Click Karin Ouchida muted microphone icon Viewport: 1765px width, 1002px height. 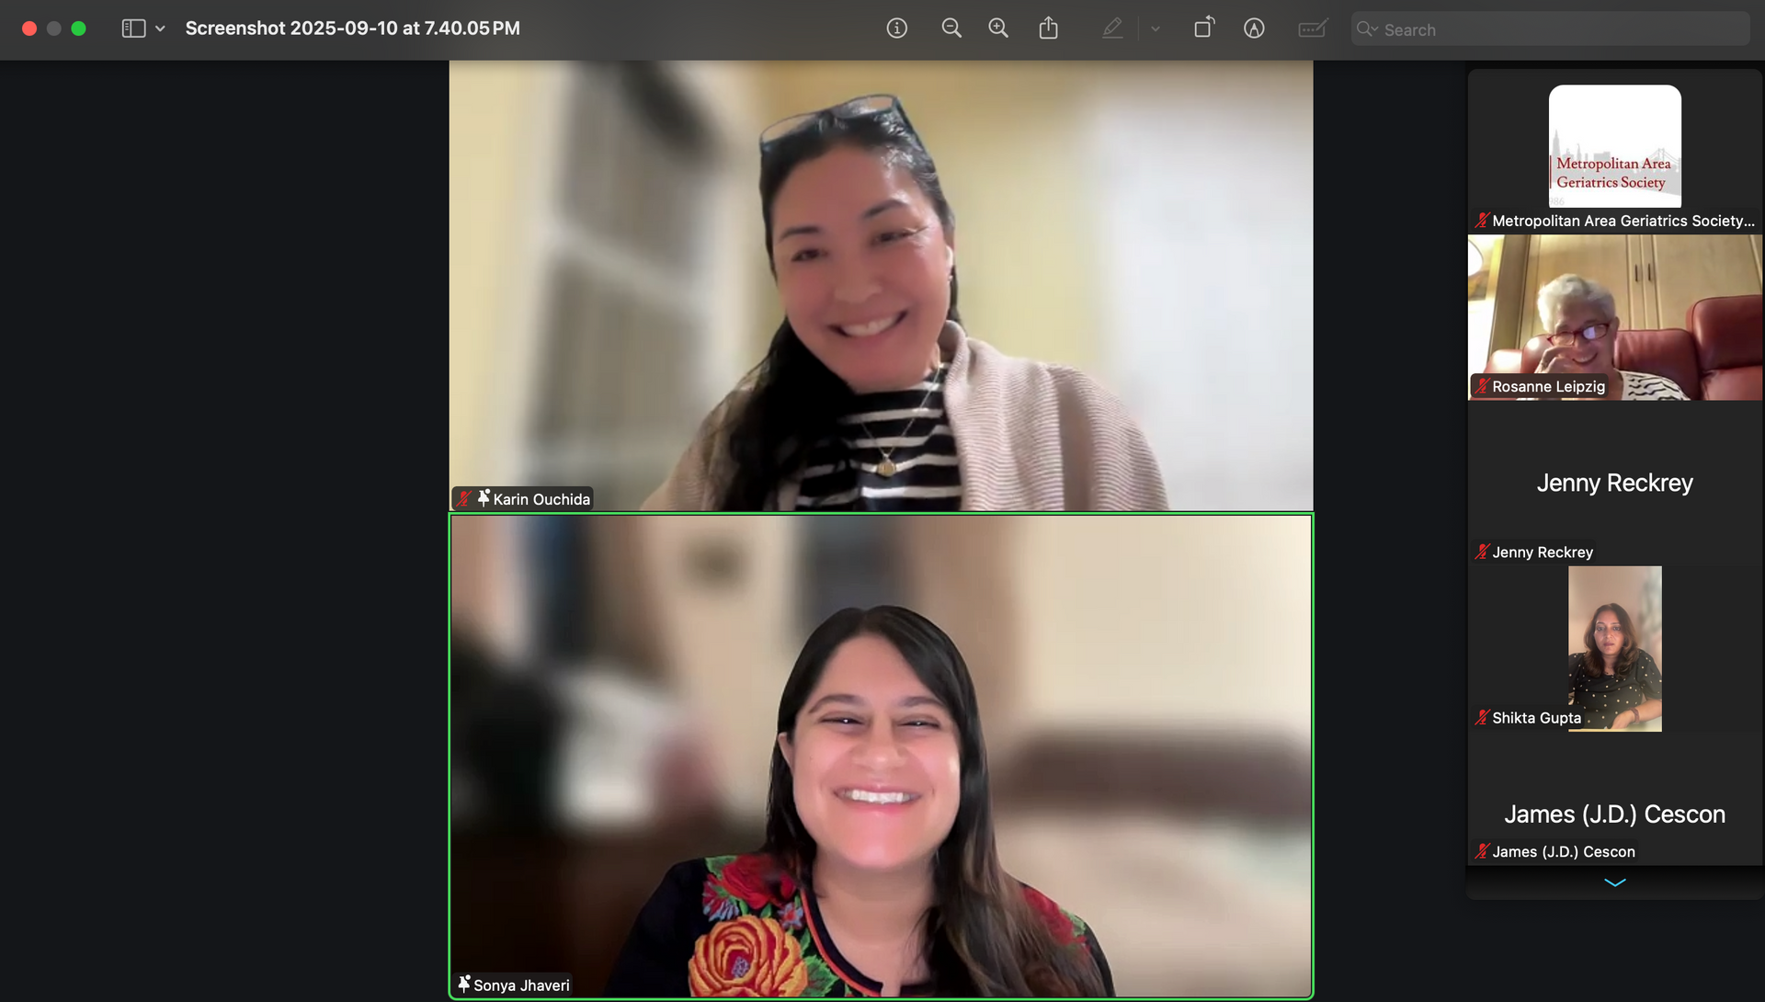point(464,499)
